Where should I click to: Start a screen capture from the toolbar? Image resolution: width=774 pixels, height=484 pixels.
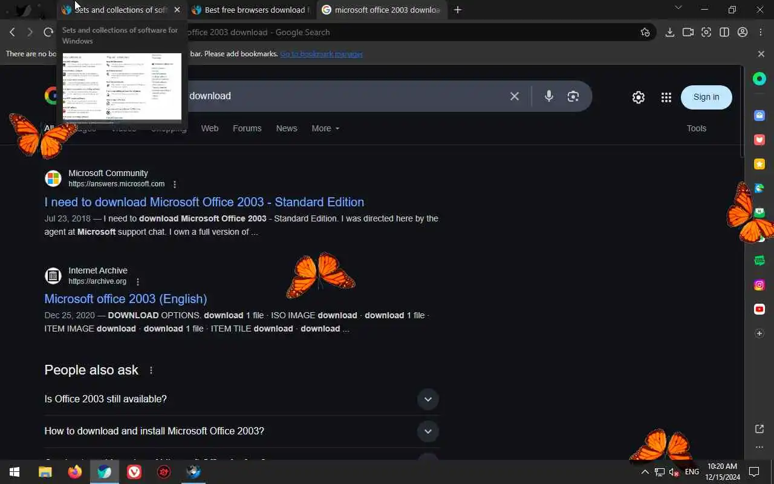point(706,32)
